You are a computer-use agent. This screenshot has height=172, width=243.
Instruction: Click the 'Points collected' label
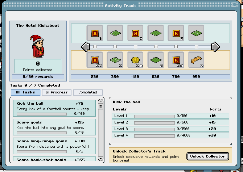pyautogui.click(x=38, y=70)
